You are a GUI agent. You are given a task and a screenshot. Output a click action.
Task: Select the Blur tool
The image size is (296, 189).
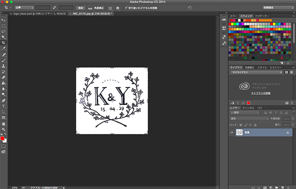click(x=3, y=89)
